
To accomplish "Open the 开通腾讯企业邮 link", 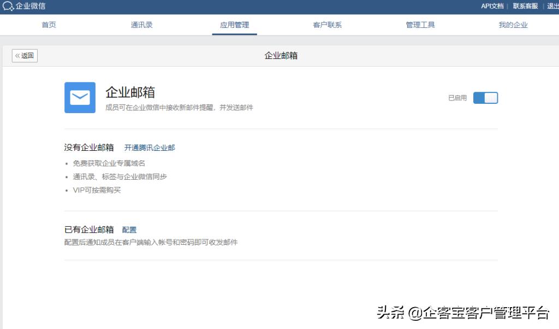I will pos(150,147).
